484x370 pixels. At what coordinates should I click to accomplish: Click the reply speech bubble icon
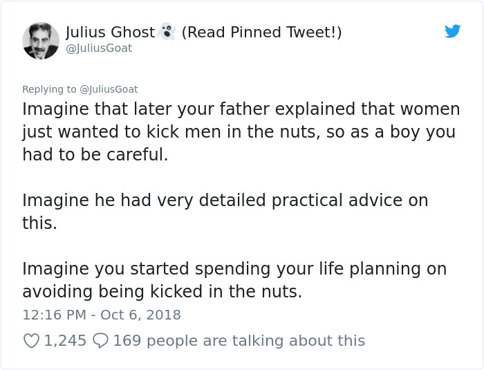pyautogui.click(x=100, y=340)
